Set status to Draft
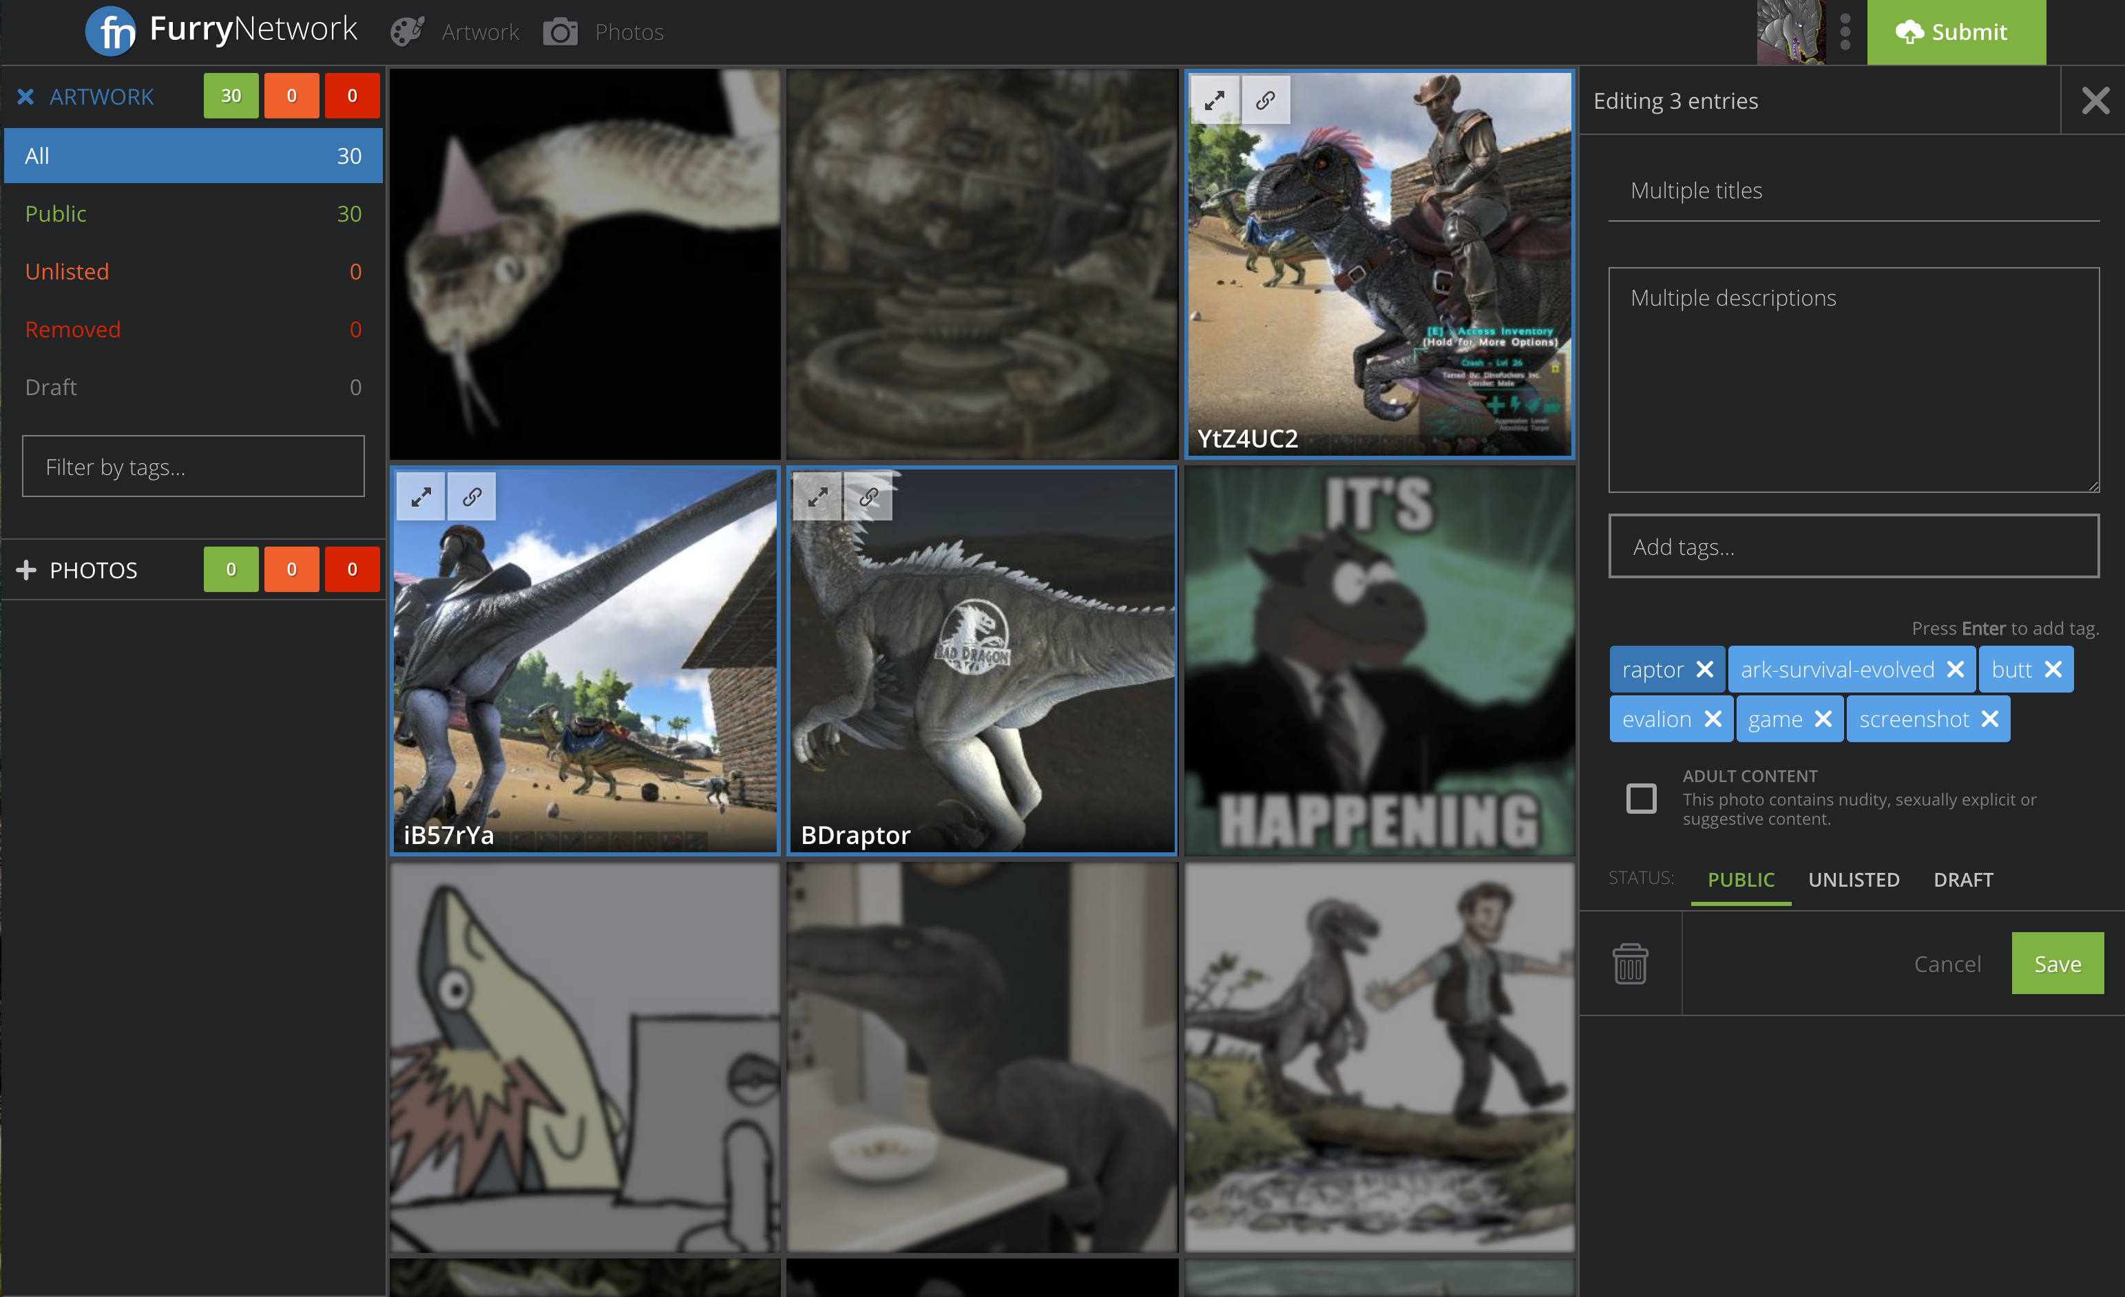 click(x=1963, y=880)
